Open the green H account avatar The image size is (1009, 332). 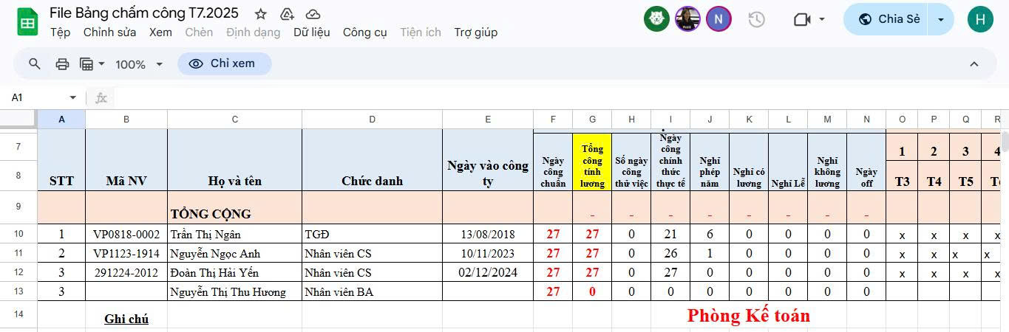[980, 19]
